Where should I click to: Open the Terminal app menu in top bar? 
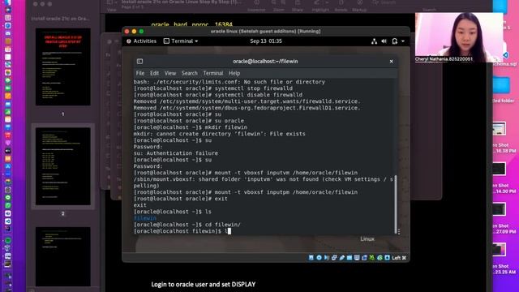coord(181,41)
